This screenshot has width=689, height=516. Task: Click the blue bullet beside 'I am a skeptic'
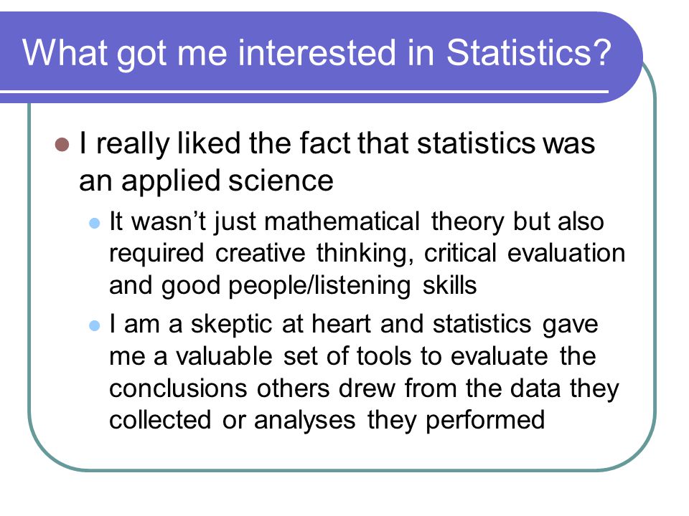95,325
